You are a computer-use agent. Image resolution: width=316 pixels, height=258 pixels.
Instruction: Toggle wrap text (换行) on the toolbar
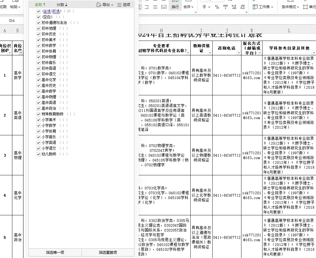175,7
